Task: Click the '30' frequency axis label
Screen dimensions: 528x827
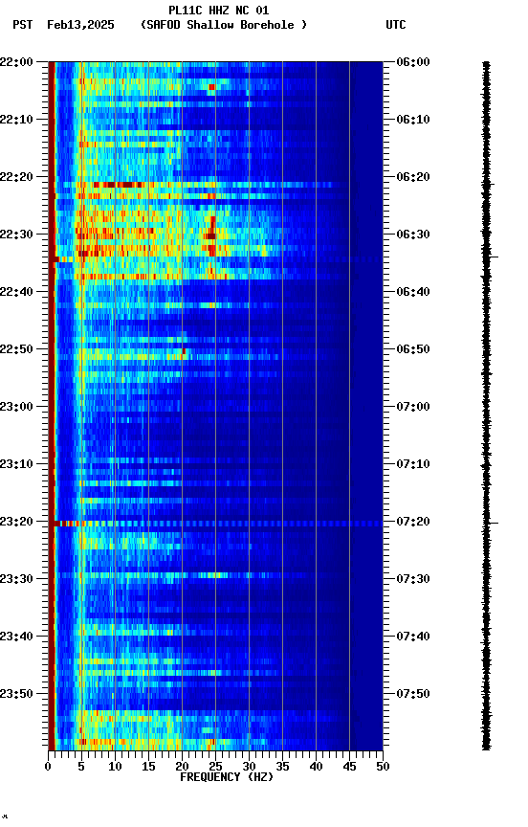Action: [x=249, y=768]
